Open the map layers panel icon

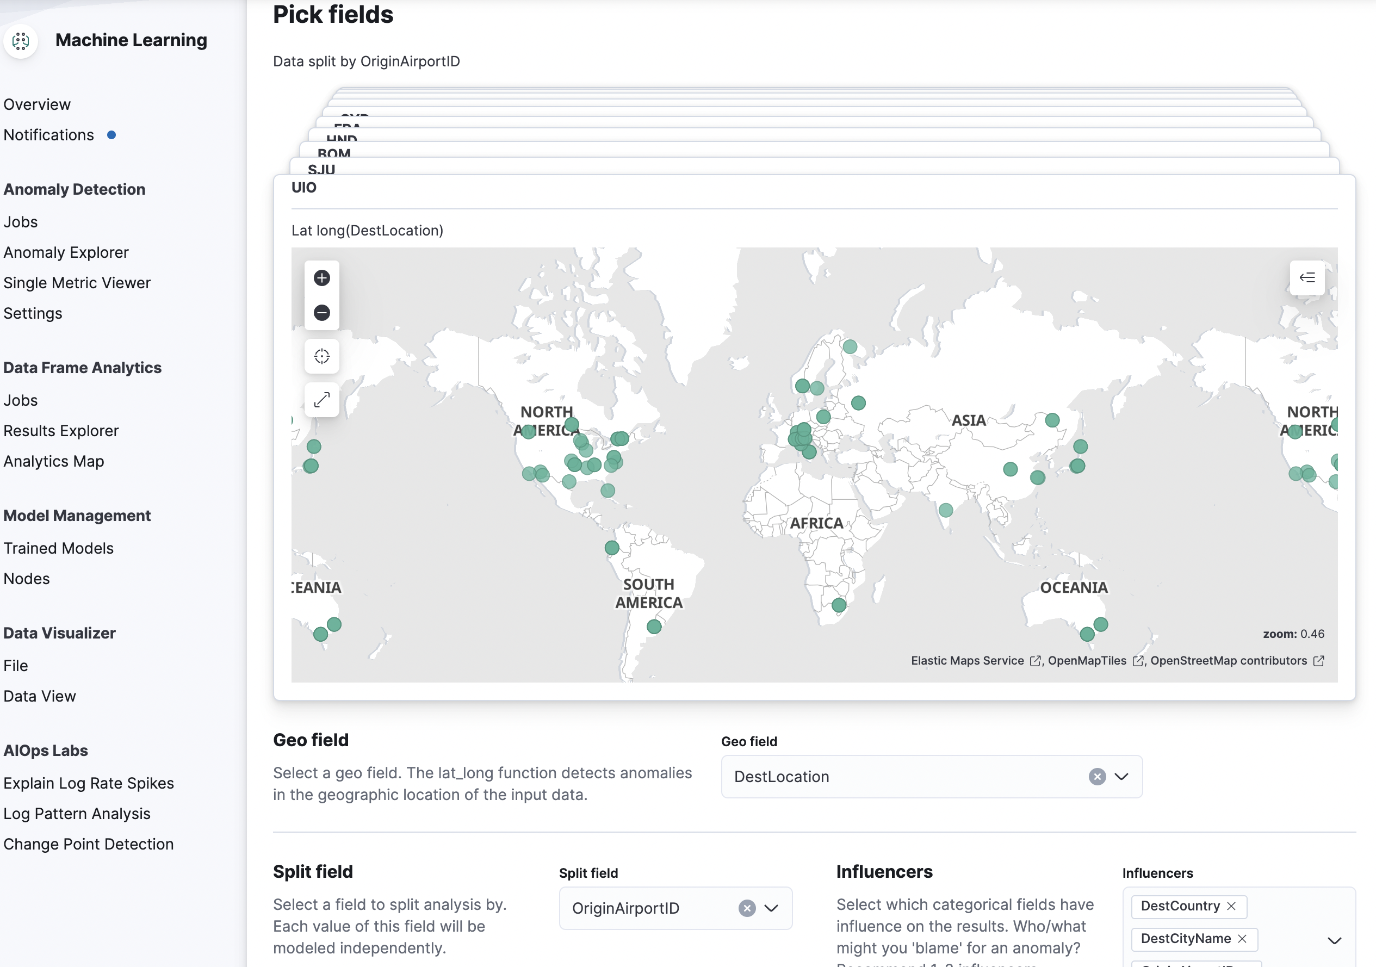pyautogui.click(x=1306, y=277)
